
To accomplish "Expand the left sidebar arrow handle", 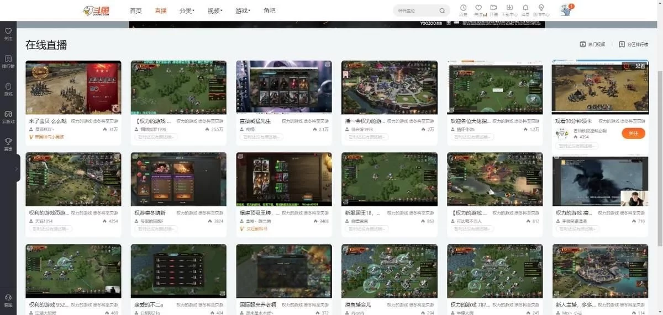I will click(17, 168).
